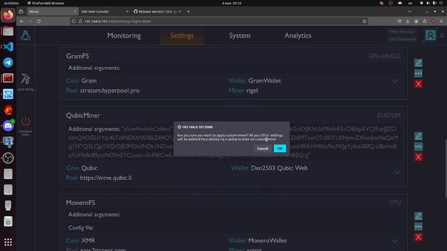Click the MoneroWallet wallet name
This screenshot has width=447, height=251.
tap(268, 241)
